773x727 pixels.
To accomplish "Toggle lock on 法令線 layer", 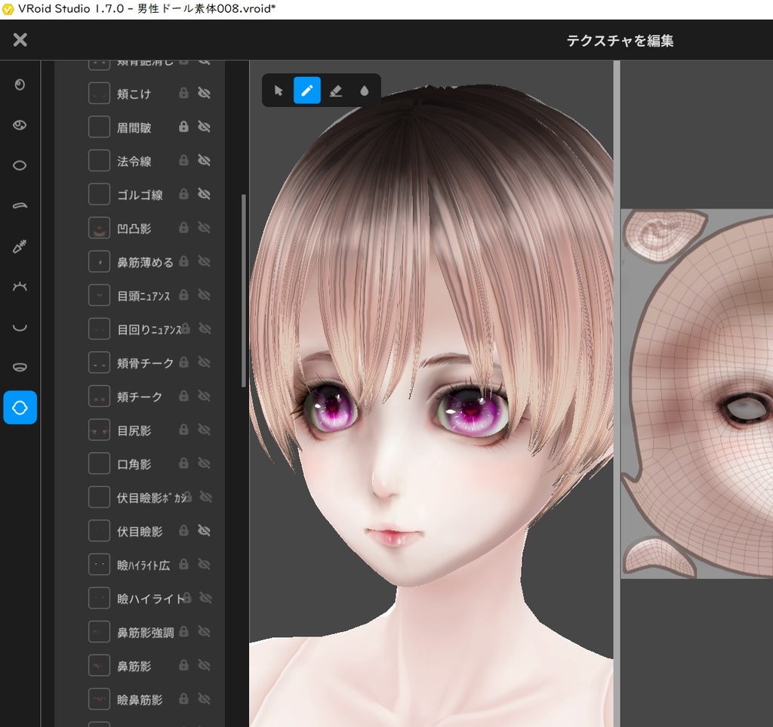I will (x=183, y=160).
